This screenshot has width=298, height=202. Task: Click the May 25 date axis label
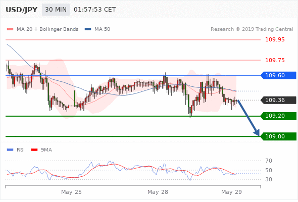point(71,192)
